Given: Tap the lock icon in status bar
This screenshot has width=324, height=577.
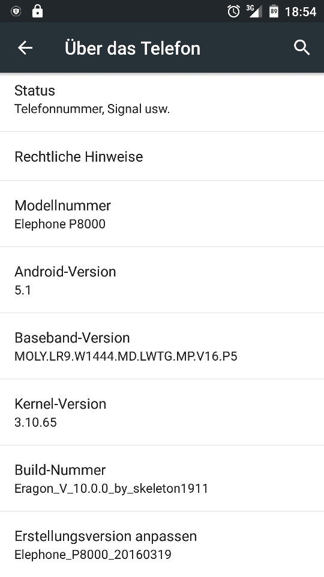Looking at the screenshot, I should coord(37,11).
